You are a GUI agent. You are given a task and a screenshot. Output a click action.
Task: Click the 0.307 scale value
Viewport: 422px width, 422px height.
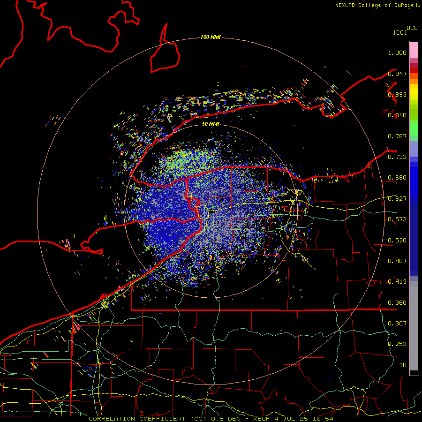coord(397,324)
